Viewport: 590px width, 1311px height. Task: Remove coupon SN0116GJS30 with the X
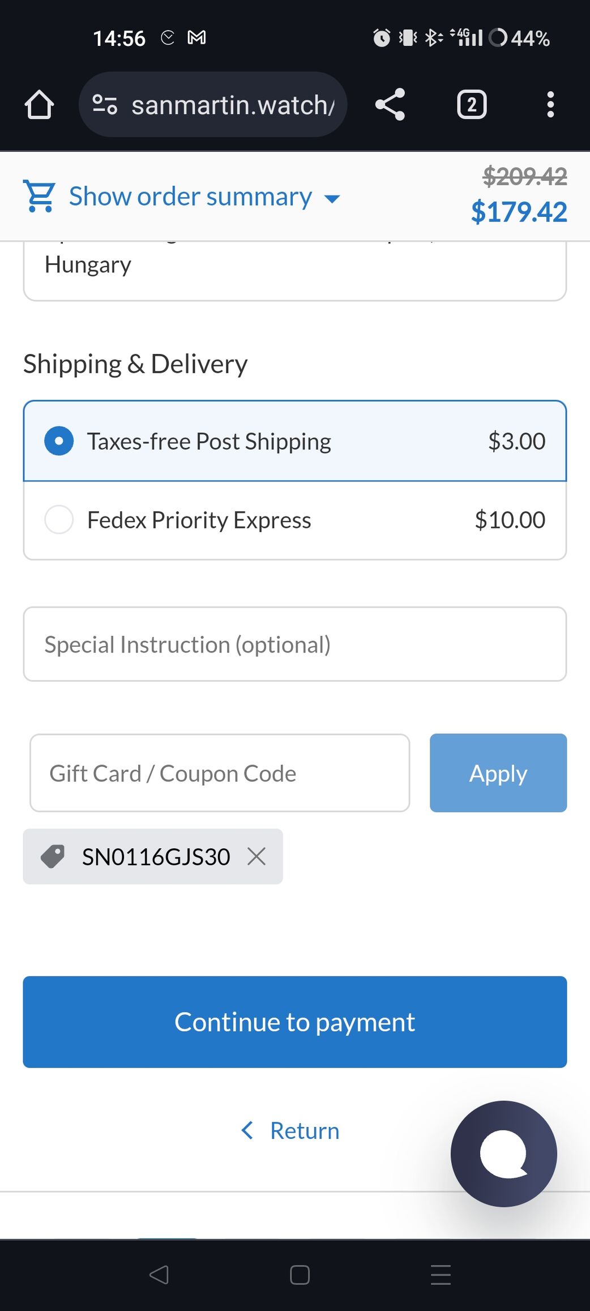(256, 856)
